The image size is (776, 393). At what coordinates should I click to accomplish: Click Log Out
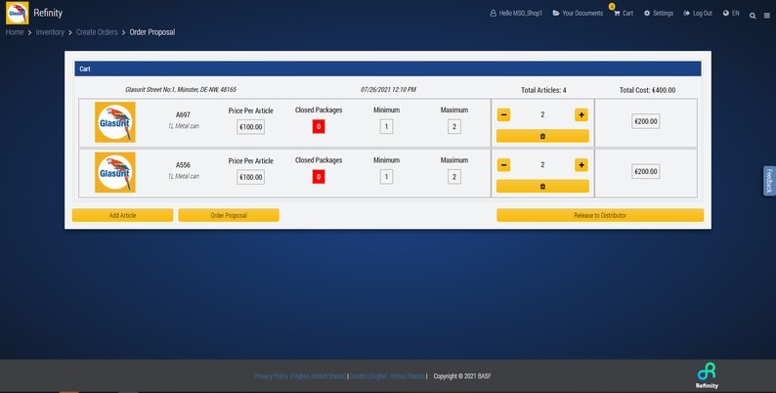coord(698,14)
